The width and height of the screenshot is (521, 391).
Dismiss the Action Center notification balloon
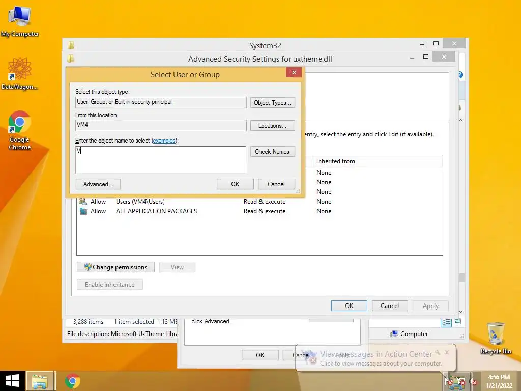click(x=447, y=352)
